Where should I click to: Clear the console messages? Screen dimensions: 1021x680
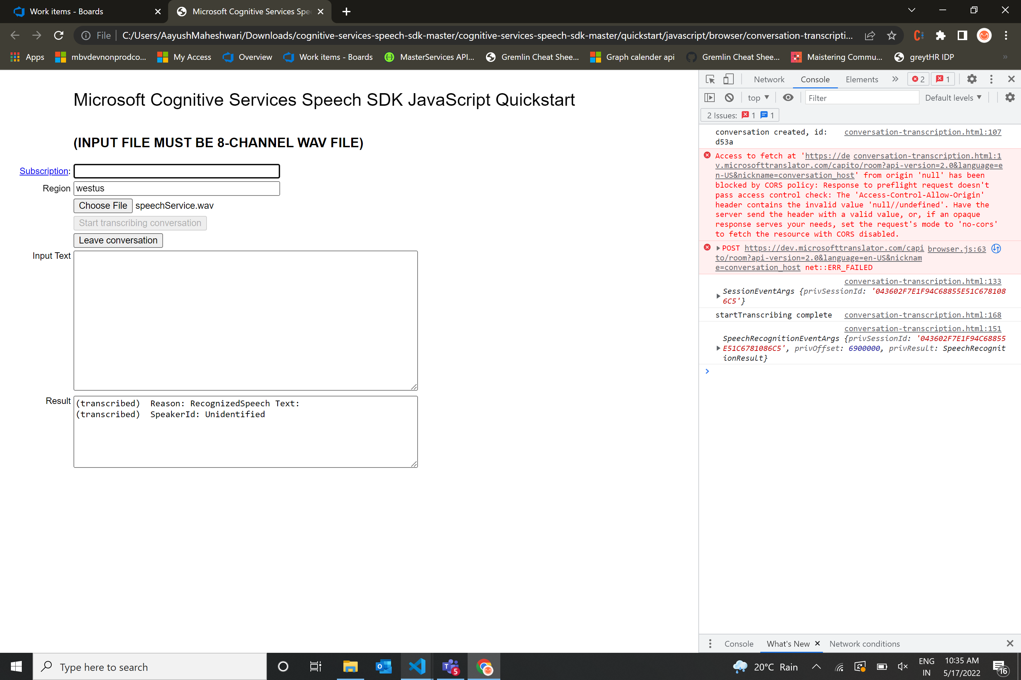729,97
